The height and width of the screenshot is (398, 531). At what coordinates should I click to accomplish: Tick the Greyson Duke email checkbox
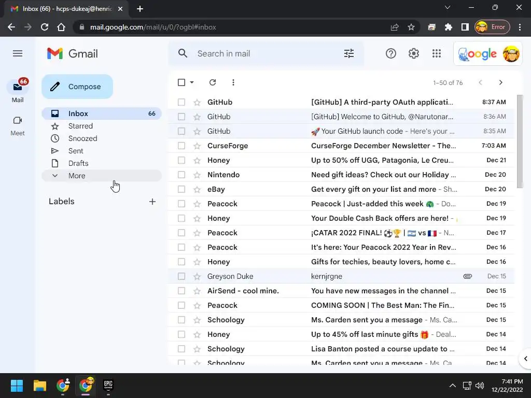181,277
